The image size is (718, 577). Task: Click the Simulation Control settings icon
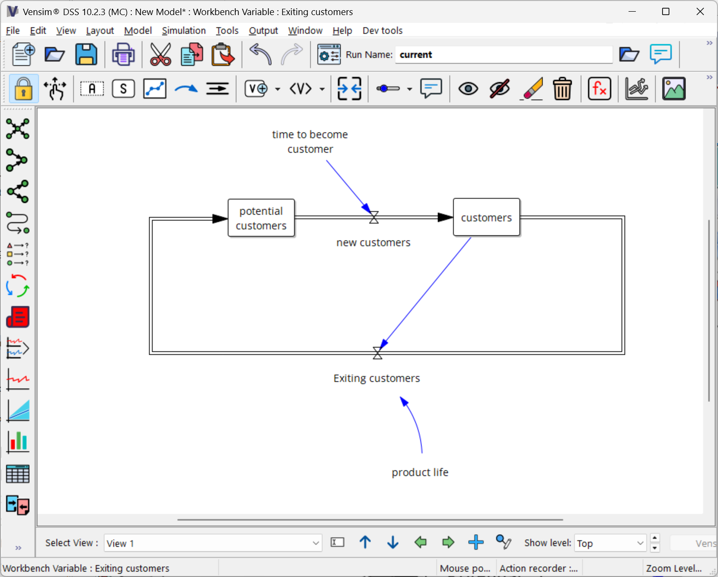(x=329, y=54)
